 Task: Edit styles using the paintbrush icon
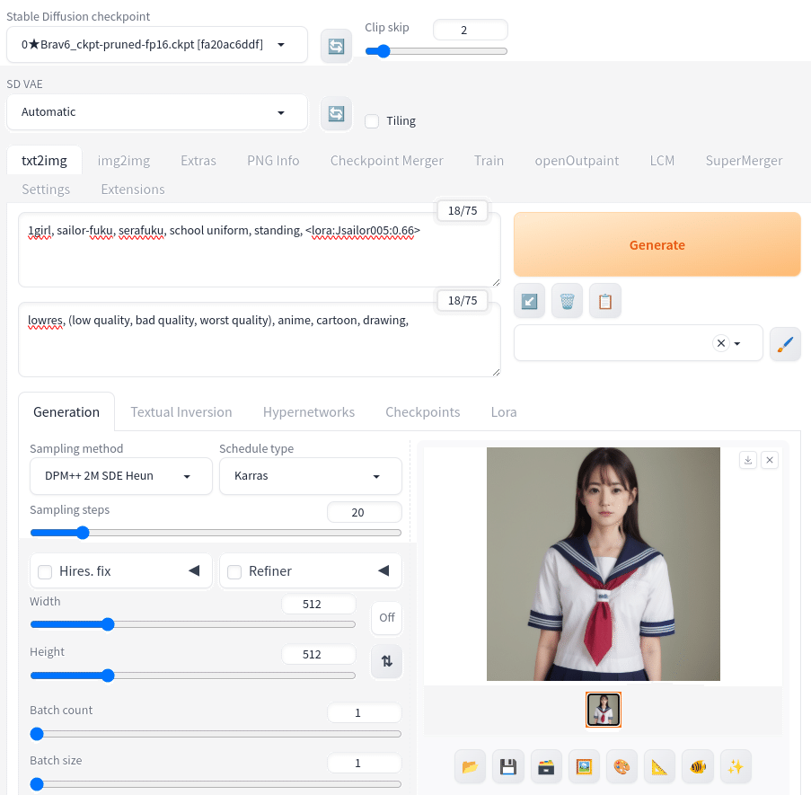[785, 343]
